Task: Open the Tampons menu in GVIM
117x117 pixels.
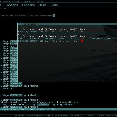Action: coord(12,5)
